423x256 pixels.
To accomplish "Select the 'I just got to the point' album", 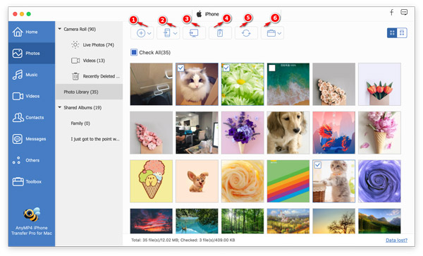I will tap(89, 139).
